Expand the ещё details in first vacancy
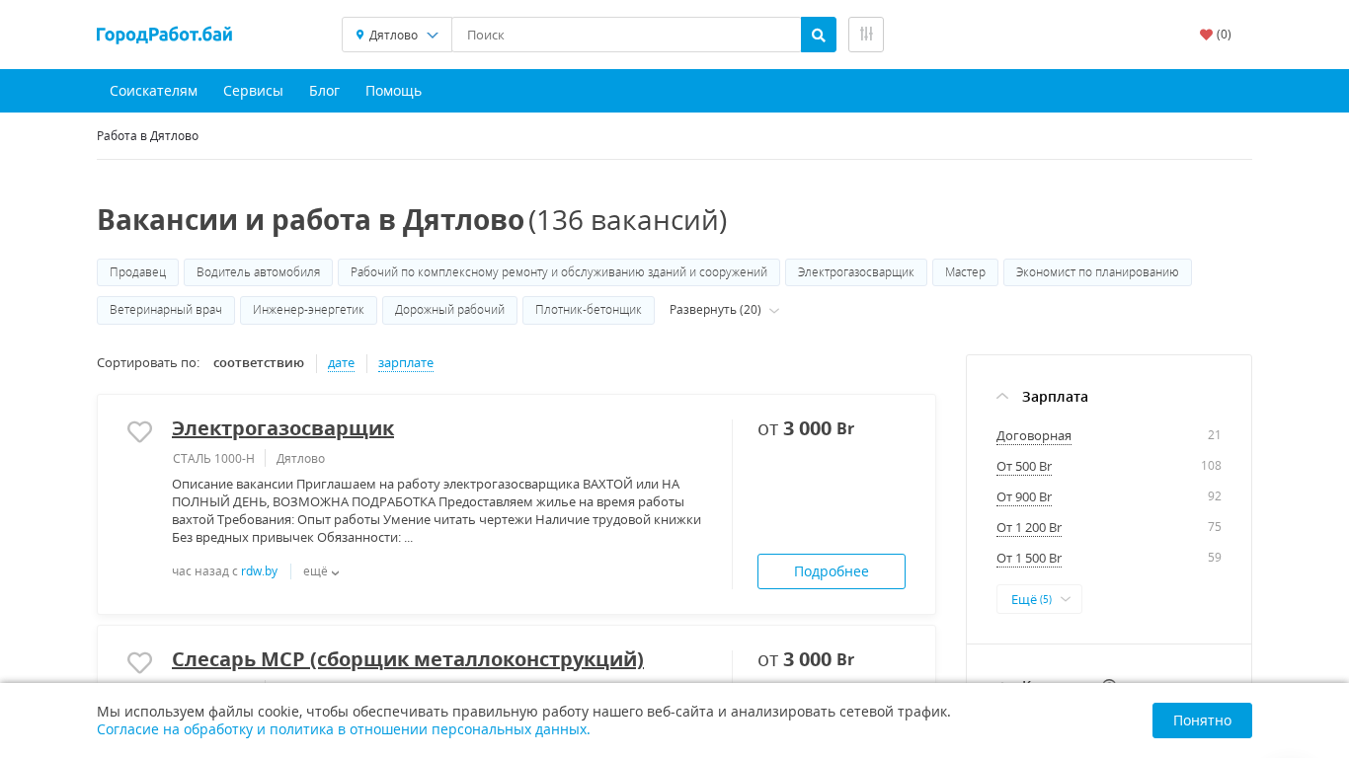This screenshot has height=758, width=1349. (321, 571)
